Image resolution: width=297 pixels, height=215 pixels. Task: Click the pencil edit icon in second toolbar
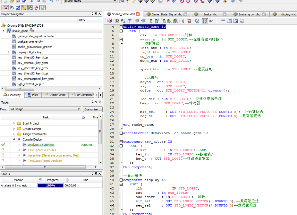tap(18, 7)
